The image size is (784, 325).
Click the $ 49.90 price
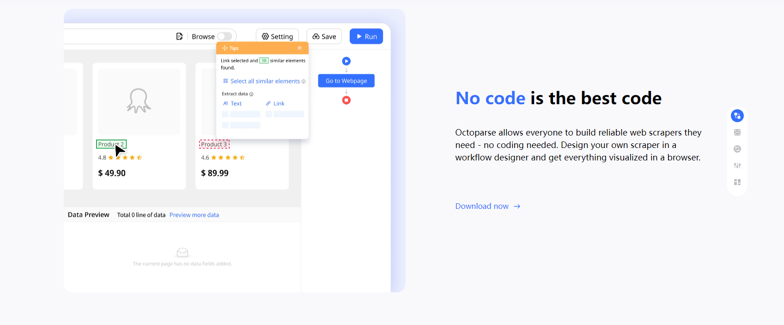point(112,173)
